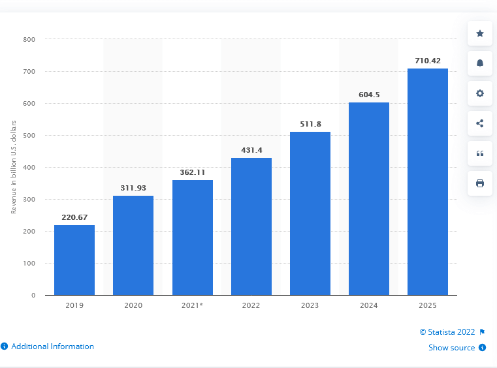Click the 2024 x-axis label
The width and height of the screenshot is (497, 368).
coord(369,305)
